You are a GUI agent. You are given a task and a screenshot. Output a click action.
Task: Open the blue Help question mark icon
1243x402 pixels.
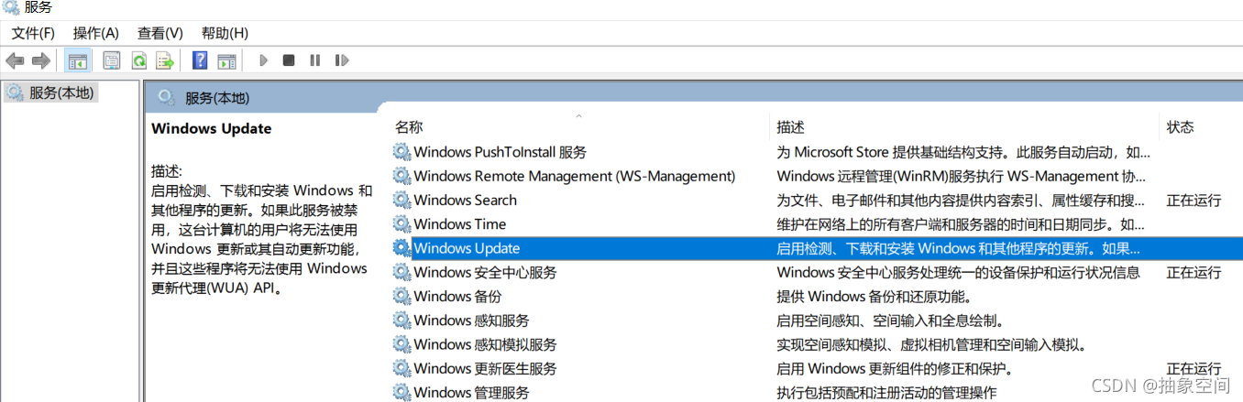click(200, 60)
